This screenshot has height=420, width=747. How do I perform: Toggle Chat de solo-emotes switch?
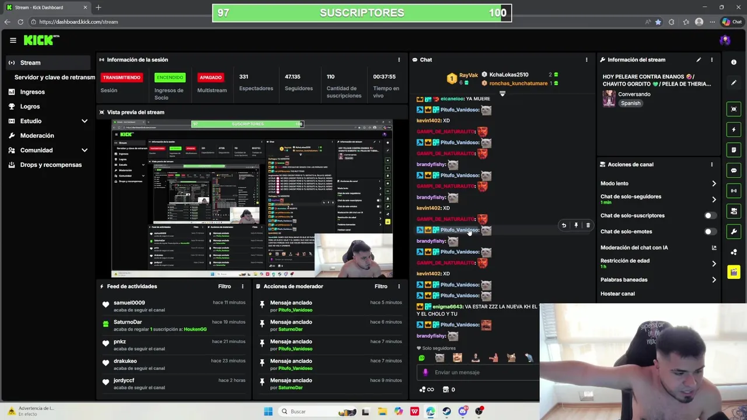(710, 232)
